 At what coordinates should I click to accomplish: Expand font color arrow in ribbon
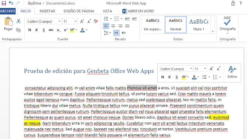tap(87, 30)
